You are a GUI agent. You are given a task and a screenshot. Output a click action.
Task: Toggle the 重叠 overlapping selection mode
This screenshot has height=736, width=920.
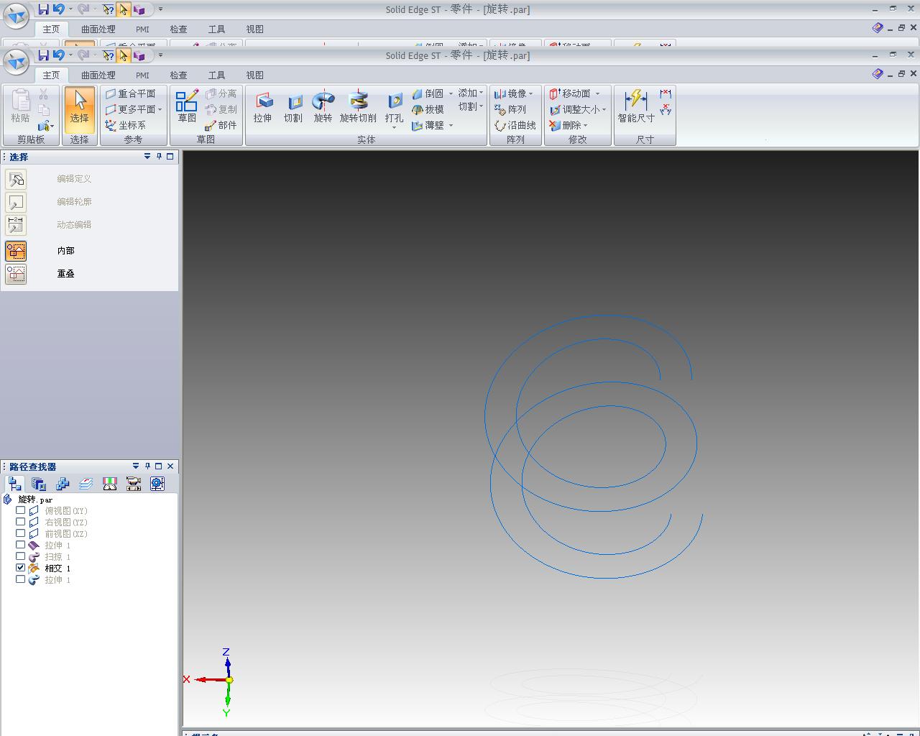pos(16,274)
